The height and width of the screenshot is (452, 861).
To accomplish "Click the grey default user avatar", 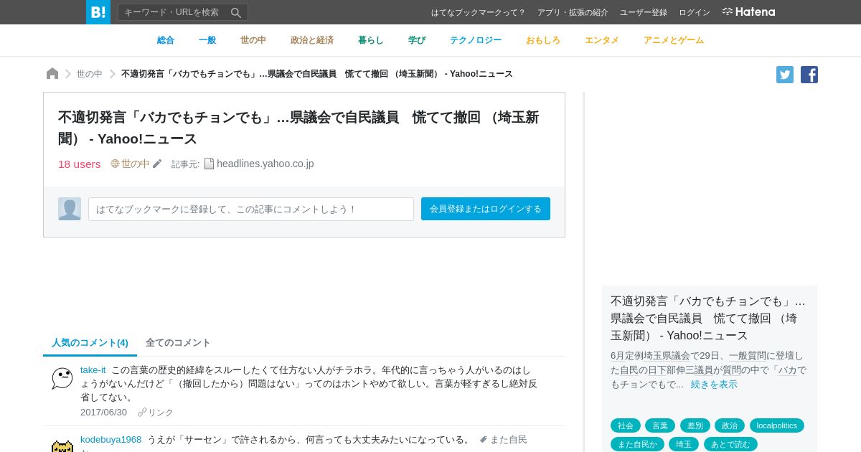I will coord(70,209).
